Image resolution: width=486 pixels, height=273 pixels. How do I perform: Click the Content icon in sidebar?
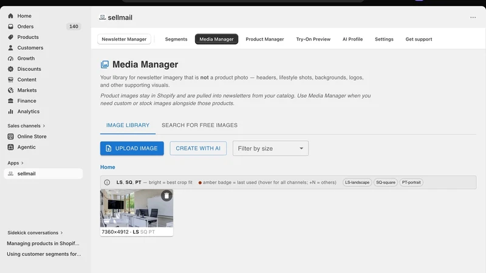coord(10,79)
